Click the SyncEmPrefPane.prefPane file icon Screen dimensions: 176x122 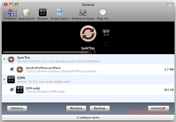20,69
